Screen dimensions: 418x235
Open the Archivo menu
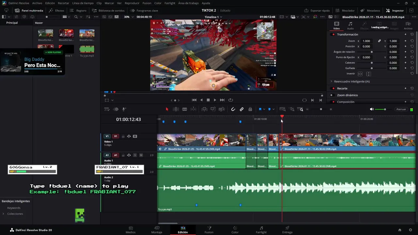point(37,3)
